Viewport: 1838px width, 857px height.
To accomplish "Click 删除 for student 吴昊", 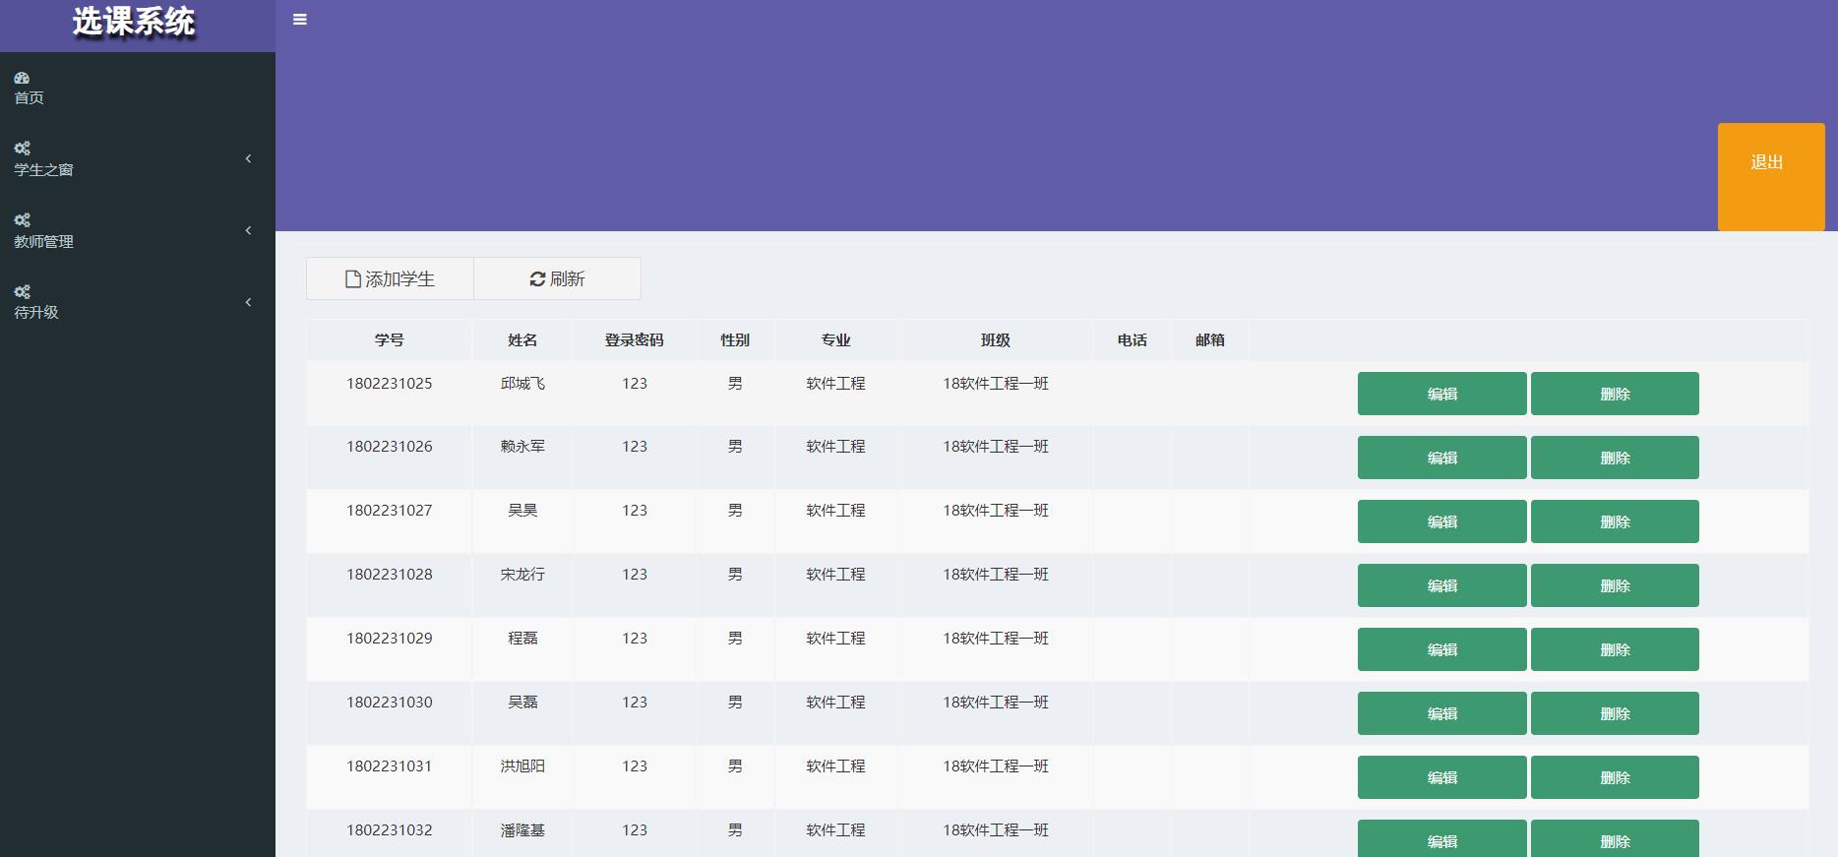I will click(x=1615, y=521).
